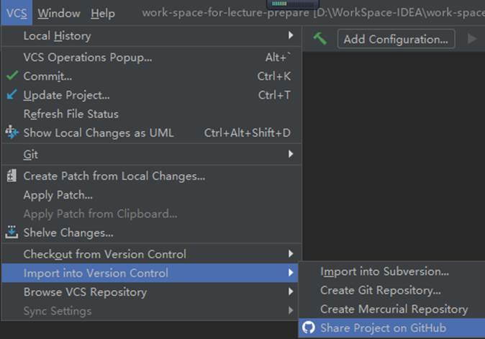The image size is (485, 339).
Task: Click the Add Configuration button
Action: tap(396, 39)
